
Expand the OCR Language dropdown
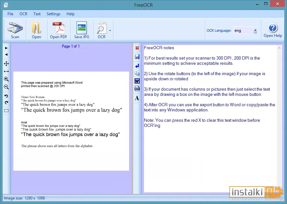tap(255, 30)
